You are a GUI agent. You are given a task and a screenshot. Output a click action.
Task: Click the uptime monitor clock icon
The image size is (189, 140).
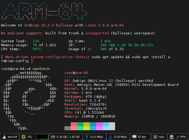coord(134,137)
